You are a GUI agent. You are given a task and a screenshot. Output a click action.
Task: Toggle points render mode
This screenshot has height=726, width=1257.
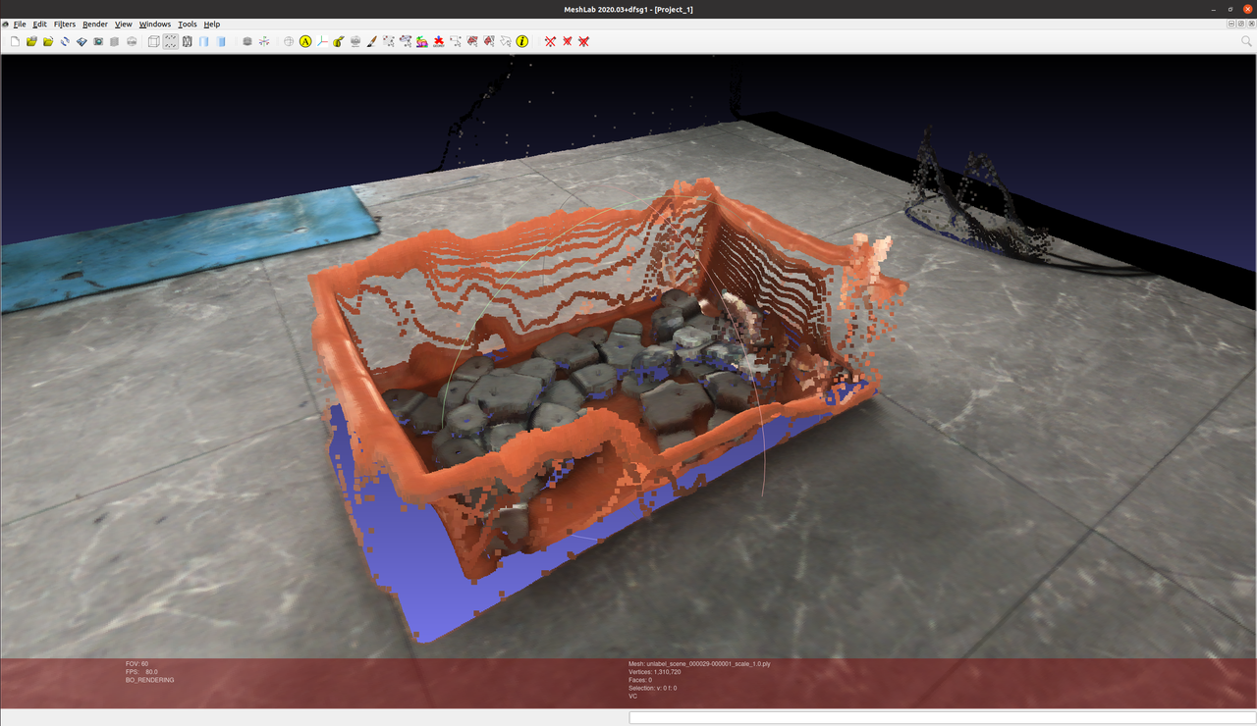click(170, 41)
